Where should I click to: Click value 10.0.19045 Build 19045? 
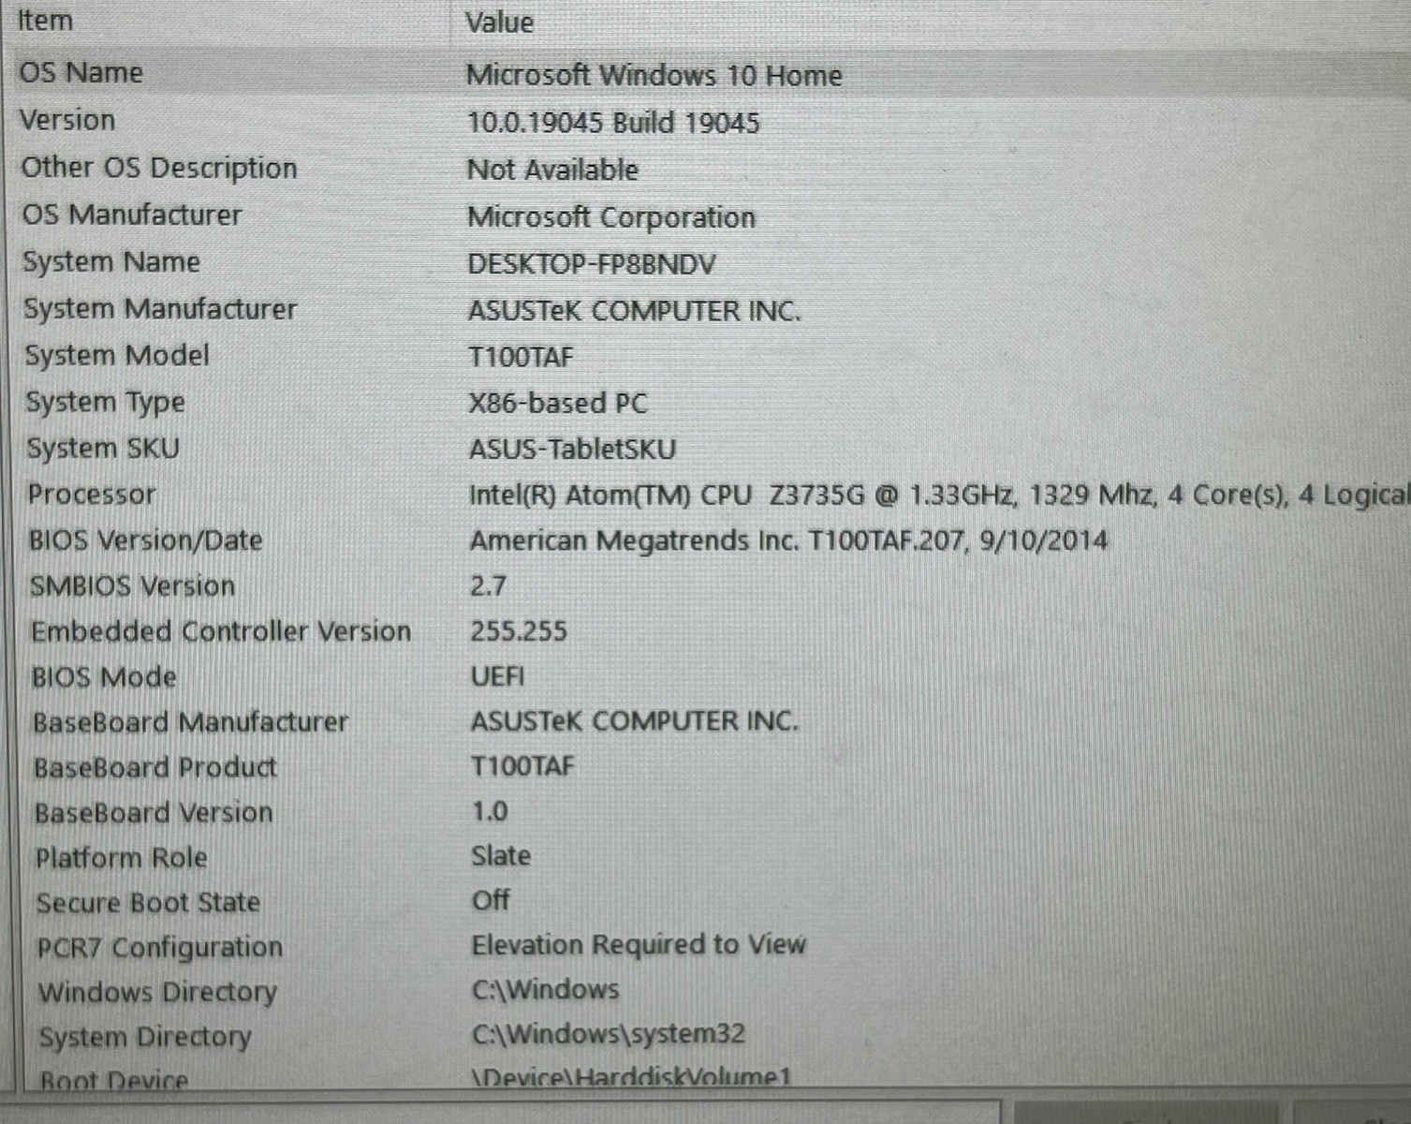(x=613, y=123)
